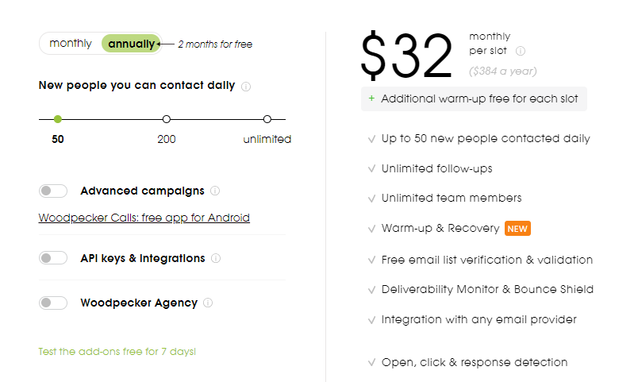Image resolution: width=638 pixels, height=382 pixels.
Task: Turn on API keys & Integrations switch
Action: point(53,258)
